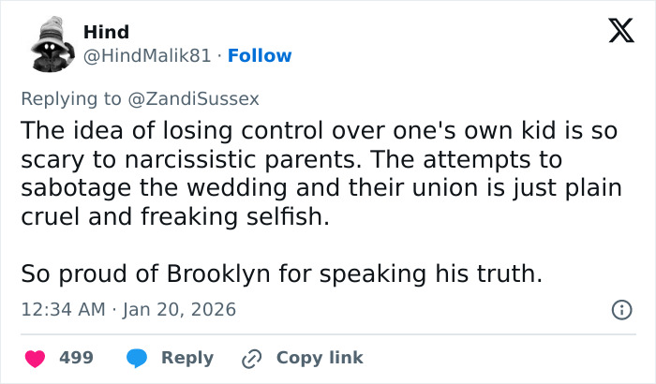
Task: Click the Reply text label
Action: click(x=187, y=358)
